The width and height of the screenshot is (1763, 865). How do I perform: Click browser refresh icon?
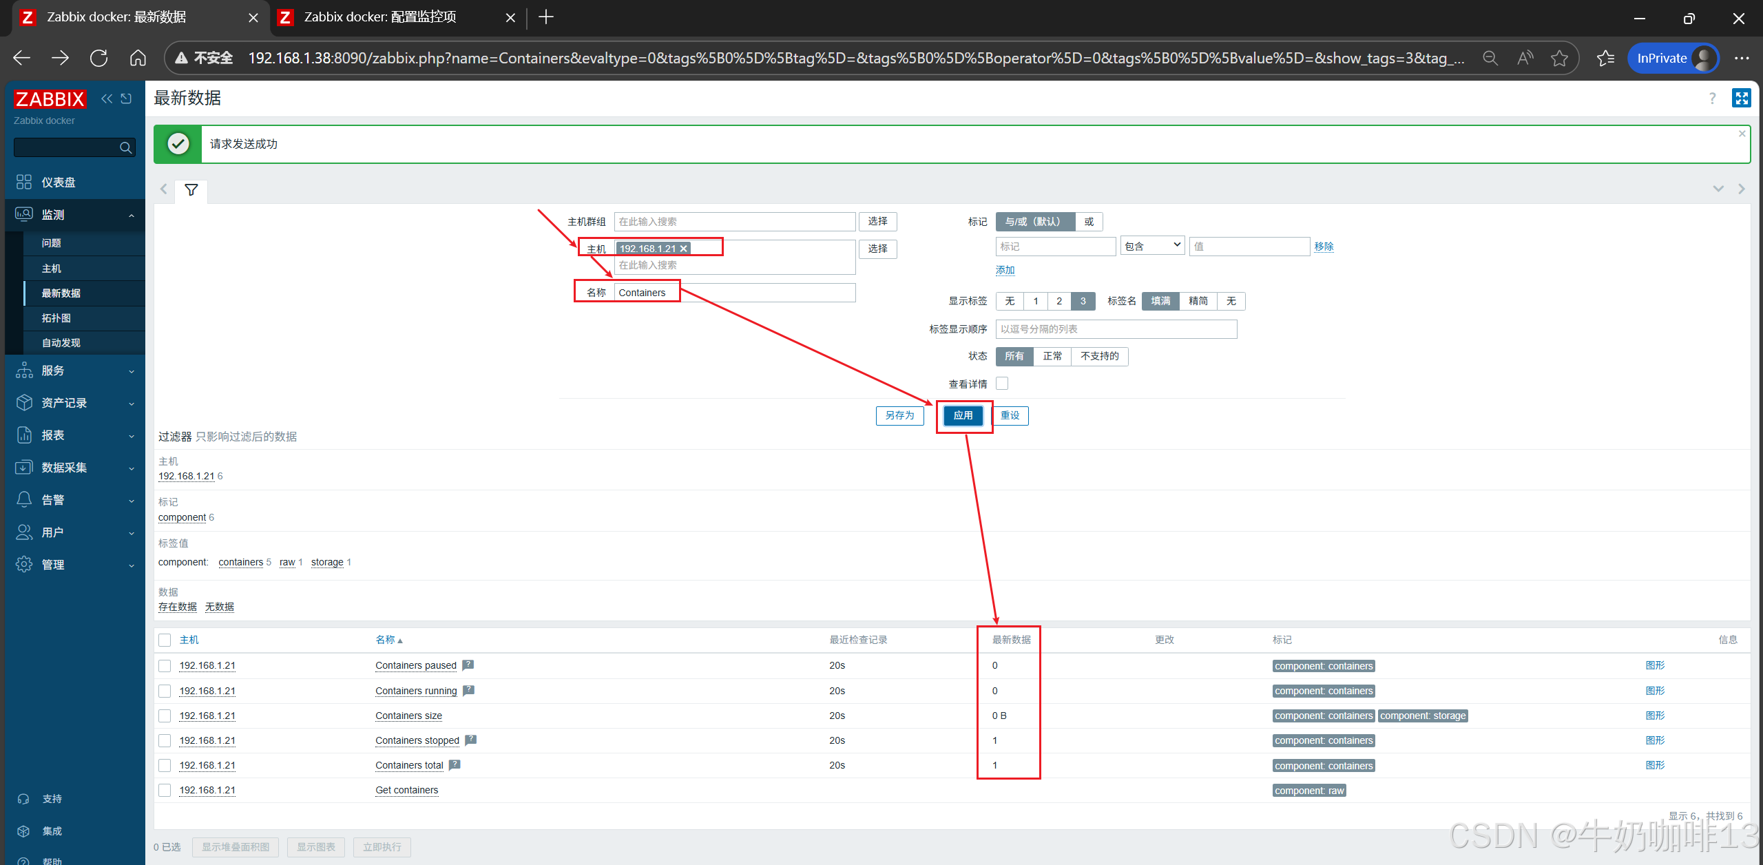tap(99, 58)
